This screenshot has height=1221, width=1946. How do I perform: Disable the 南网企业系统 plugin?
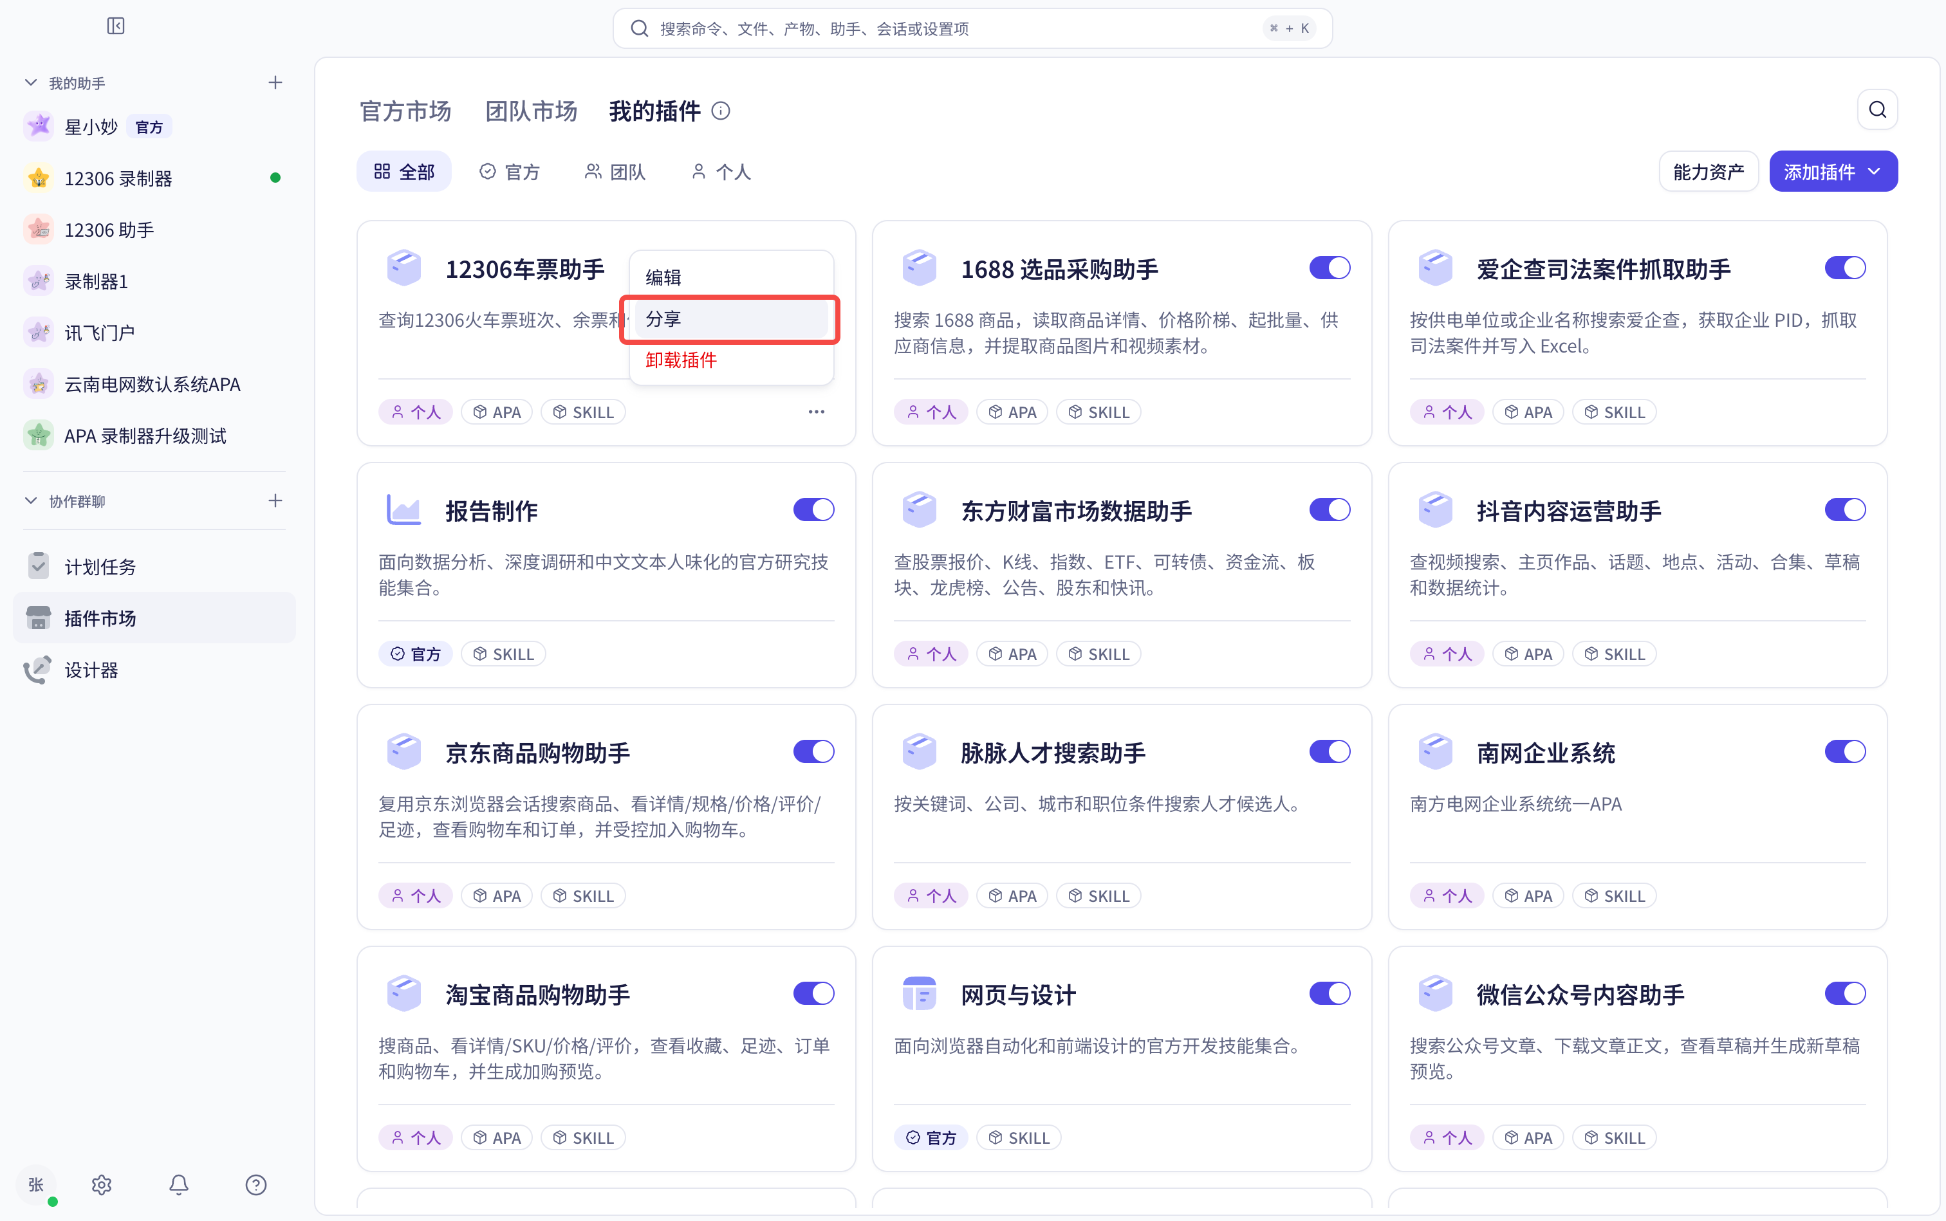click(1845, 752)
